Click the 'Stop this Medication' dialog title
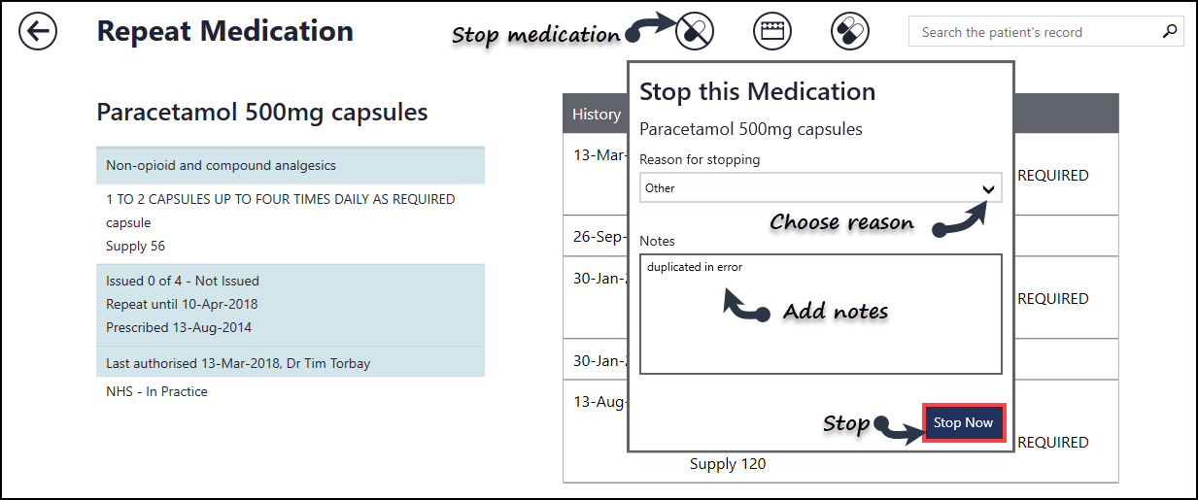This screenshot has width=1198, height=500. point(757,92)
